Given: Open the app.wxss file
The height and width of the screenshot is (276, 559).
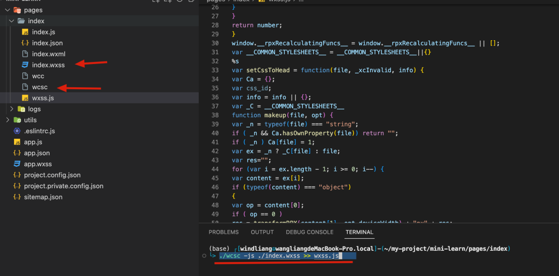Looking at the screenshot, I should (x=38, y=164).
